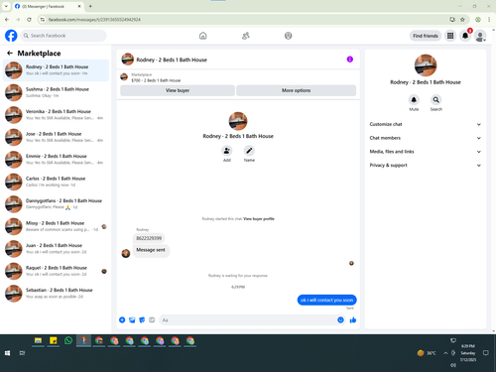The width and height of the screenshot is (496, 372).
Task: Open the emoji picker
Action: click(x=340, y=319)
